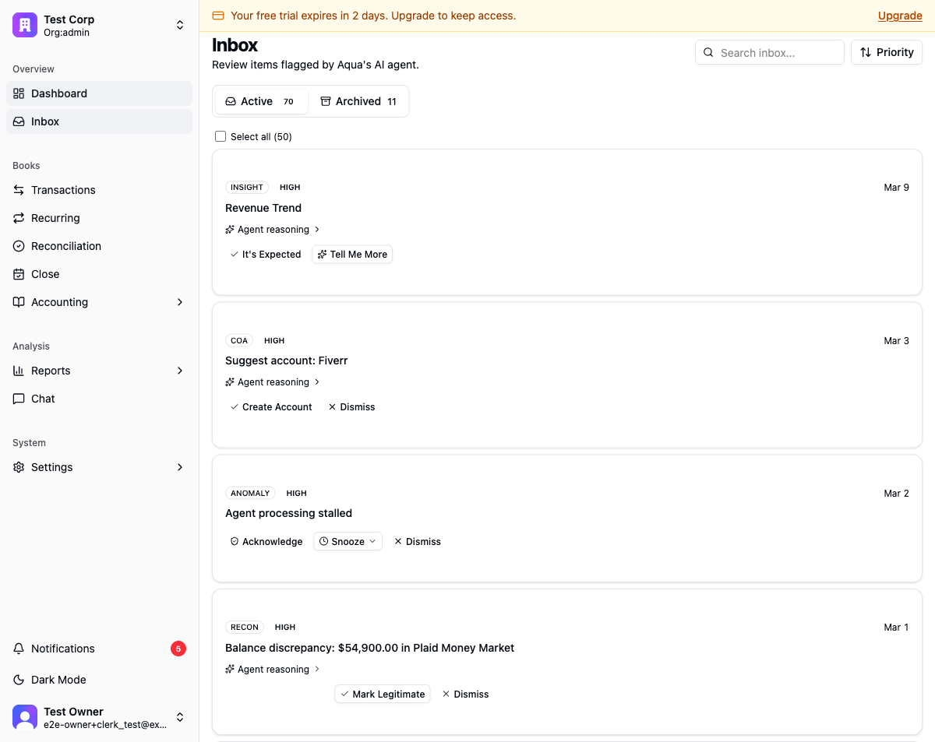
Task: Click the Test Corp organization logo
Action: [x=25, y=25]
